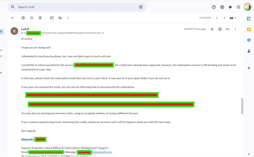254x157 pixels.
Task: Click the 4:23 PM timestamp
Action: pyautogui.click(x=195, y=29)
